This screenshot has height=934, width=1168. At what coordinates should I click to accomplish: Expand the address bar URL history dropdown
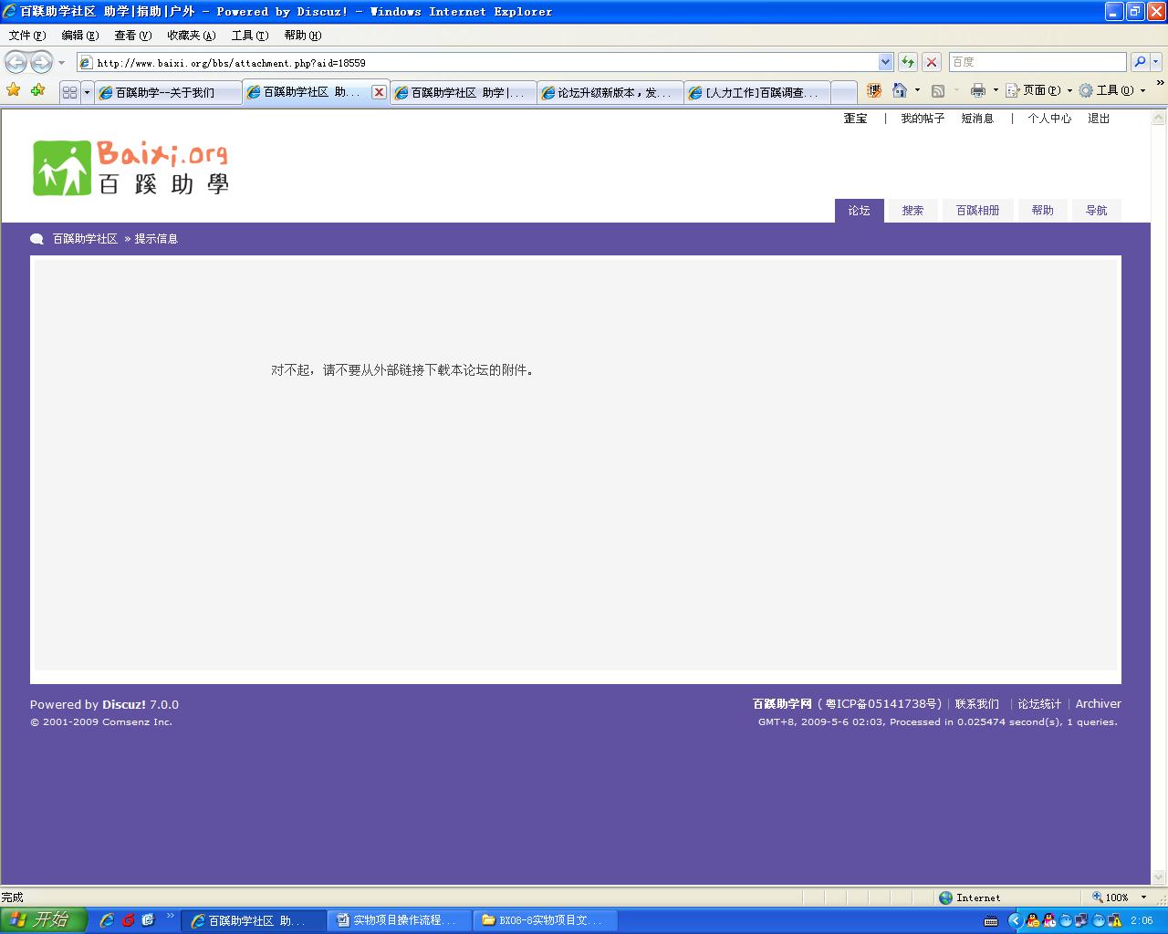885,62
